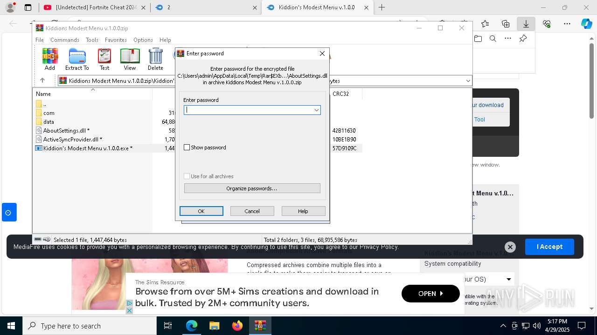Show hidden system tray icons chevron
The width and height of the screenshot is (597, 335).
(x=503, y=326)
